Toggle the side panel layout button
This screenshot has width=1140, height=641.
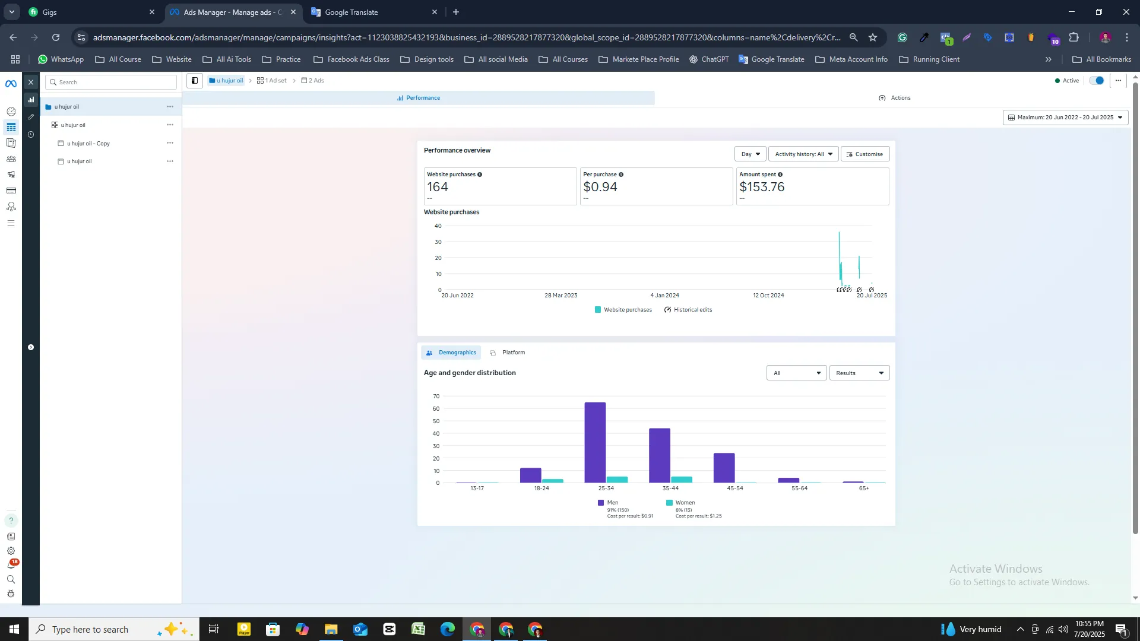click(195, 81)
